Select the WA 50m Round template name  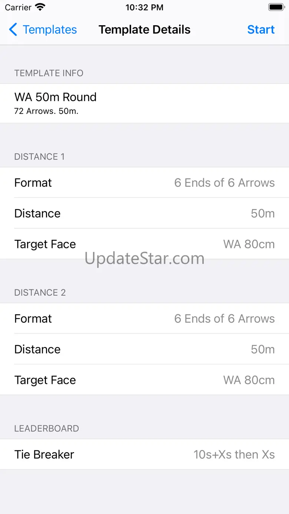coord(56,97)
